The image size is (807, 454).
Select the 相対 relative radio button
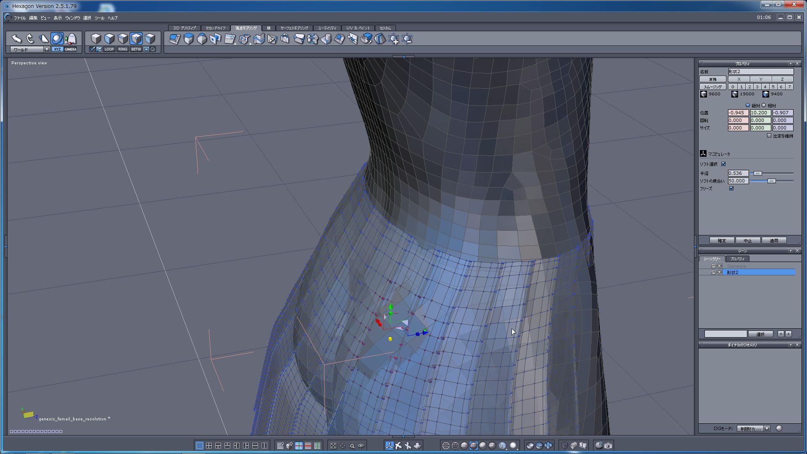pyautogui.click(x=764, y=105)
